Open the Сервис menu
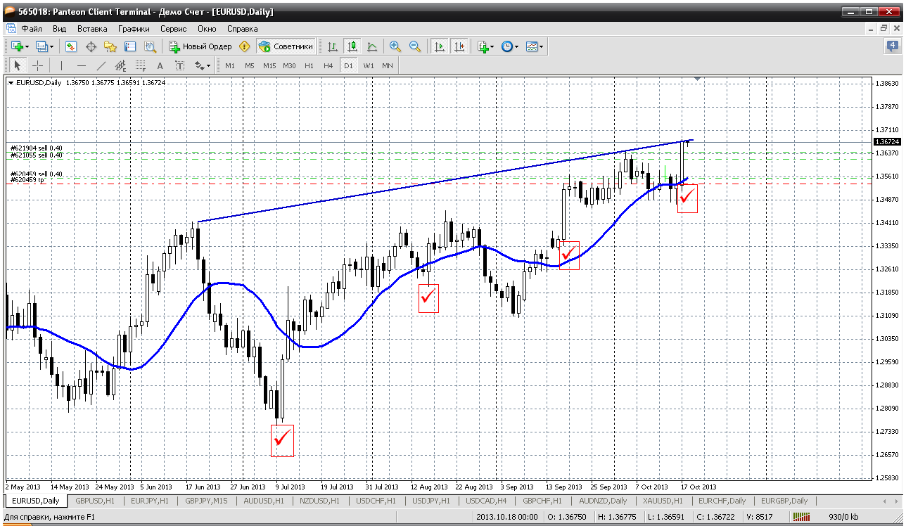Screen dimensions: 906x526 (174, 29)
